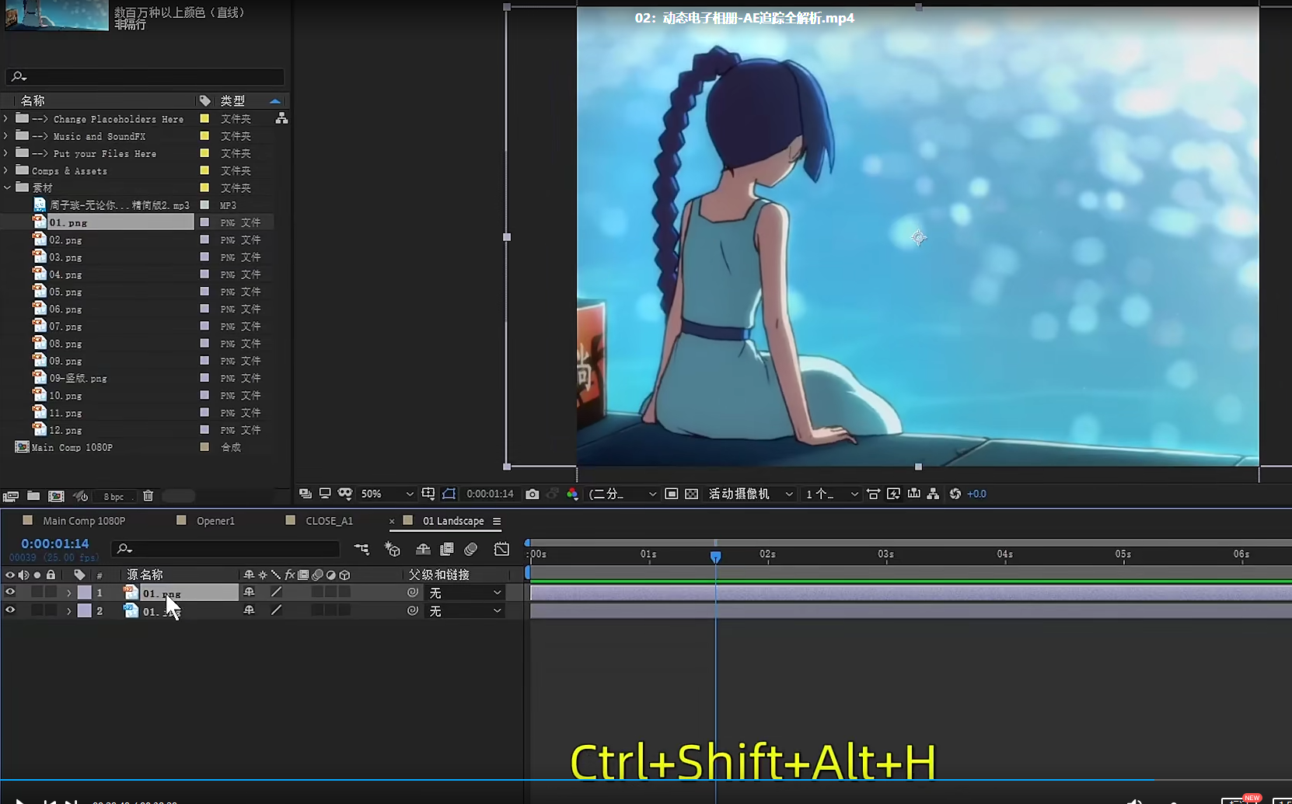Click the timeline current time 0:00:01:14
Screen dimensions: 1292x804
55,544
